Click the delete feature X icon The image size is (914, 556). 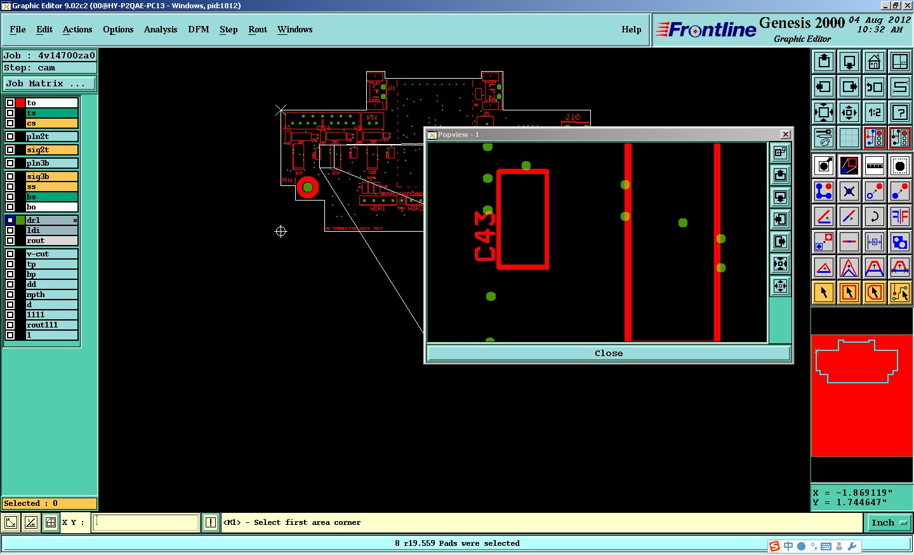pos(849,191)
